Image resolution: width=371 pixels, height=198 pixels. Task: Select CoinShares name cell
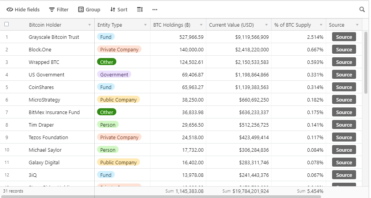(54, 87)
